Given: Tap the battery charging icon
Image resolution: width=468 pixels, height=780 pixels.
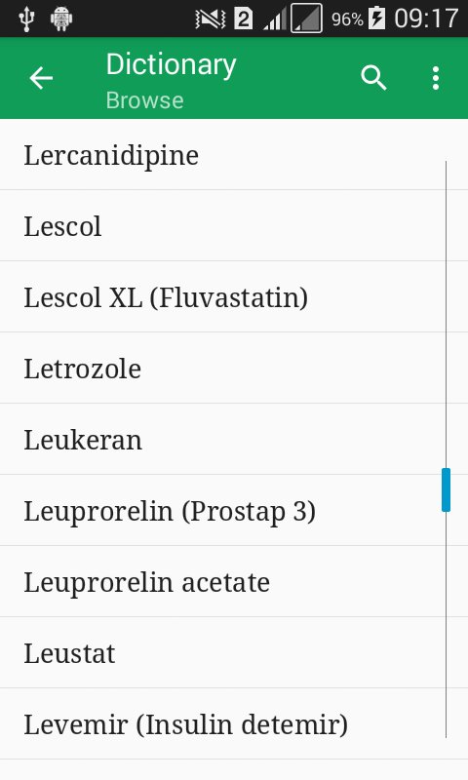Looking at the screenshot, I should click(376, 19).
